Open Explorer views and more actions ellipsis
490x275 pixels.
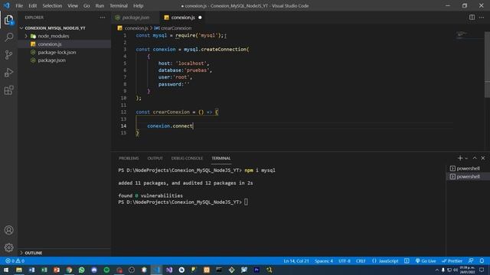point(103,18)
